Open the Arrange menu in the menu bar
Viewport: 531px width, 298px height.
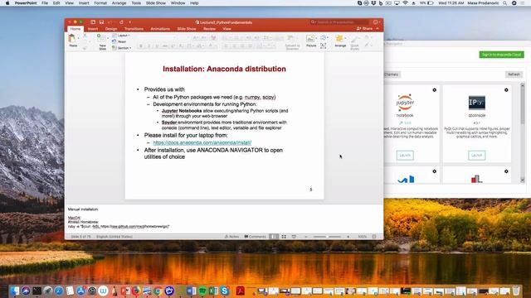tap(119, 3)
